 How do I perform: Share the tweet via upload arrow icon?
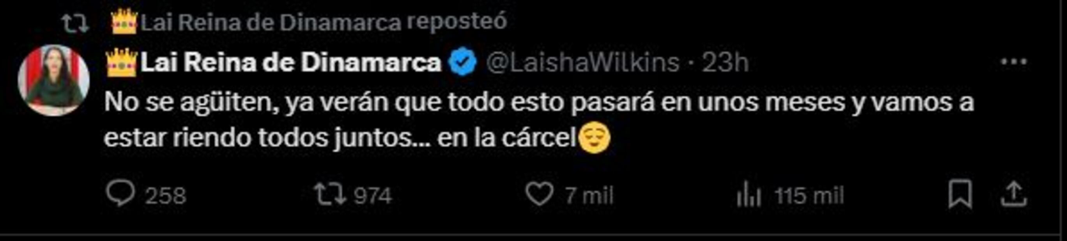(1014, 194)
